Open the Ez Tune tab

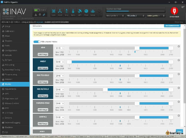coord(15,60)
